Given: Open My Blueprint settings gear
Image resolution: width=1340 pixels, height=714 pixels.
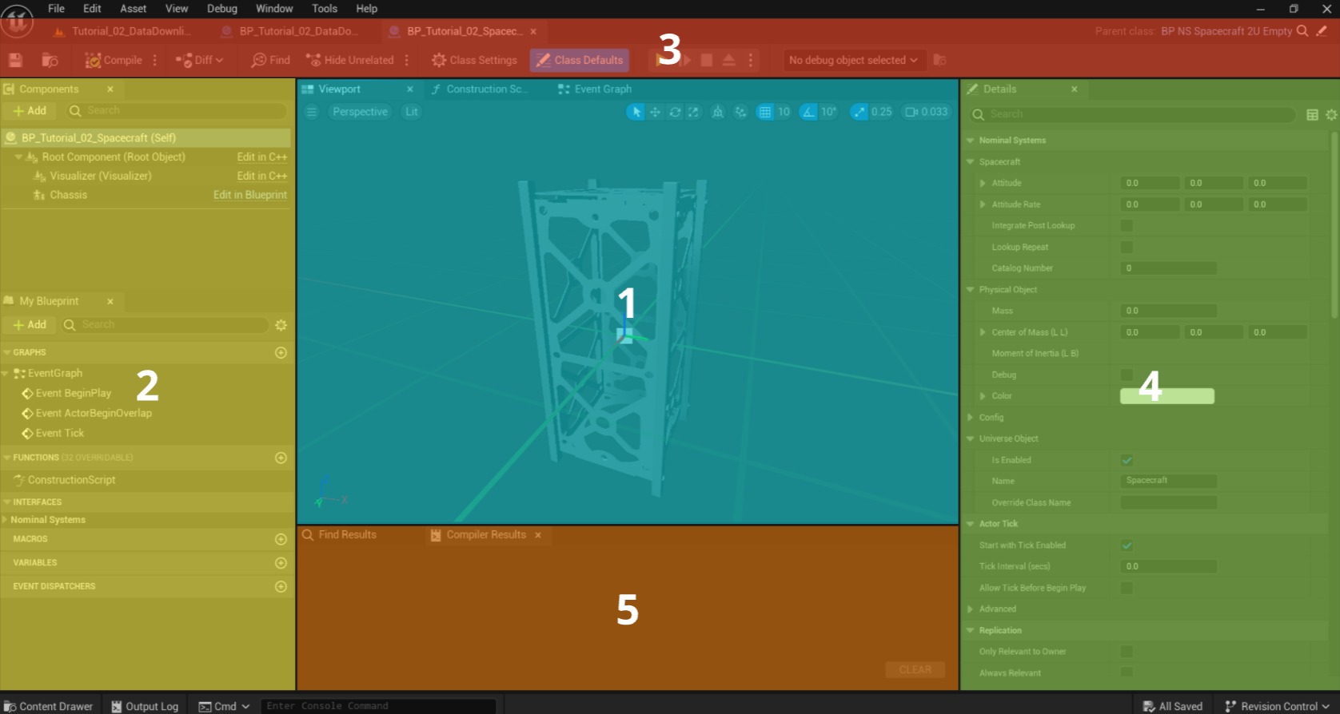Looking at the screenshot, I should 281,325.
